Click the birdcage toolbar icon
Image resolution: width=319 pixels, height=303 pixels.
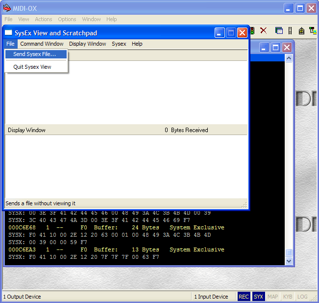[x=301, y=31]
